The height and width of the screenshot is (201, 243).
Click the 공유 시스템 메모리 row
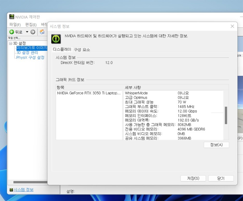(174, 138)
